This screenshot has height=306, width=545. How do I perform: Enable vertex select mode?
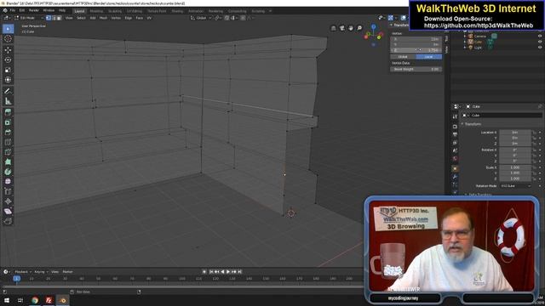(x=49, y=18)
